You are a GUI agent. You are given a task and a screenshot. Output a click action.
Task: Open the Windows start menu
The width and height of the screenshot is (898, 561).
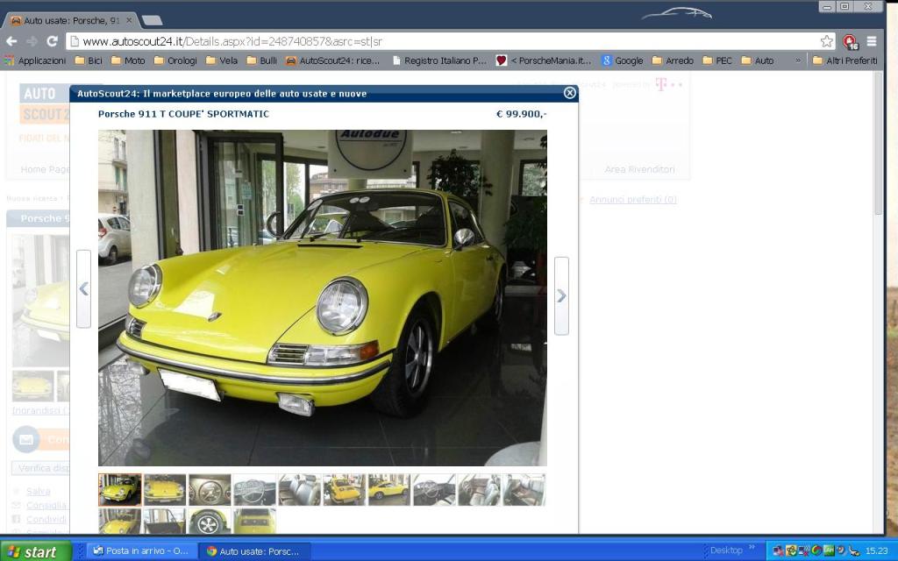tap(35, 551)
